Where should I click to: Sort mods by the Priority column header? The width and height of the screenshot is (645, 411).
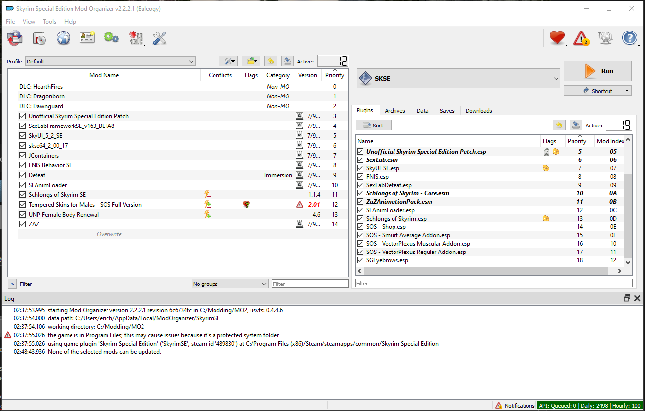click(335, 75)
